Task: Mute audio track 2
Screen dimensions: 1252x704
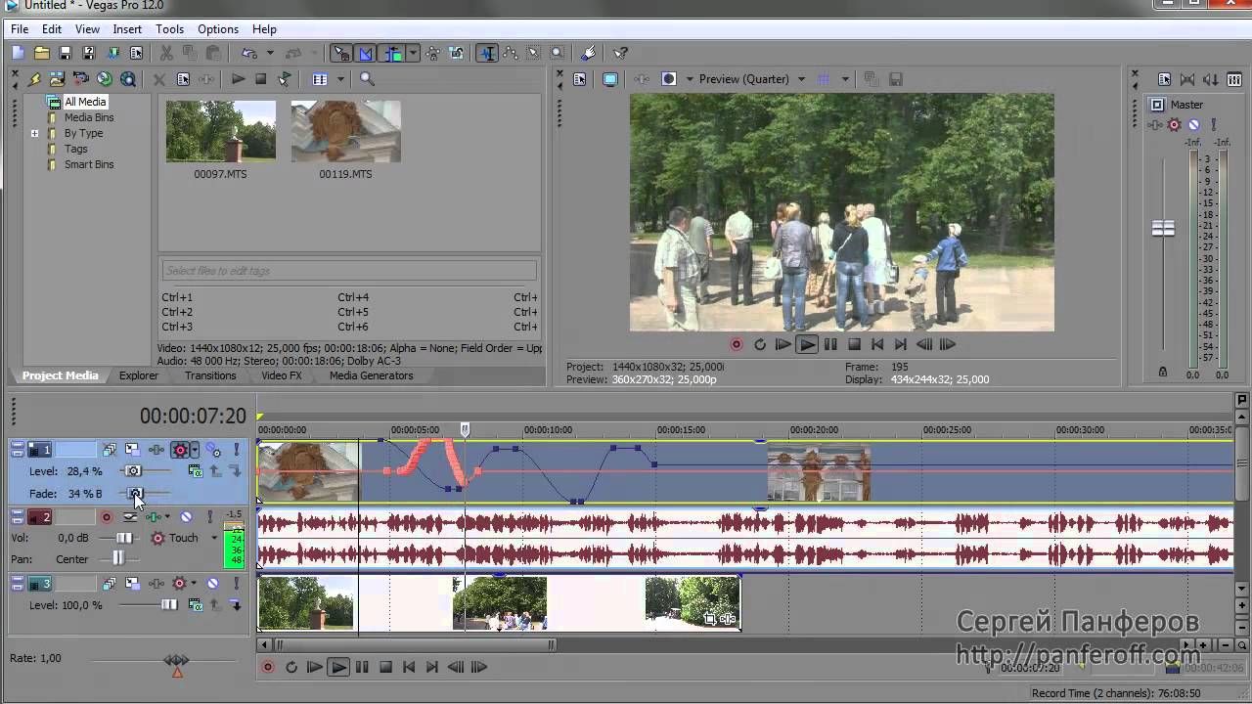Action: [x=186, y=517]
